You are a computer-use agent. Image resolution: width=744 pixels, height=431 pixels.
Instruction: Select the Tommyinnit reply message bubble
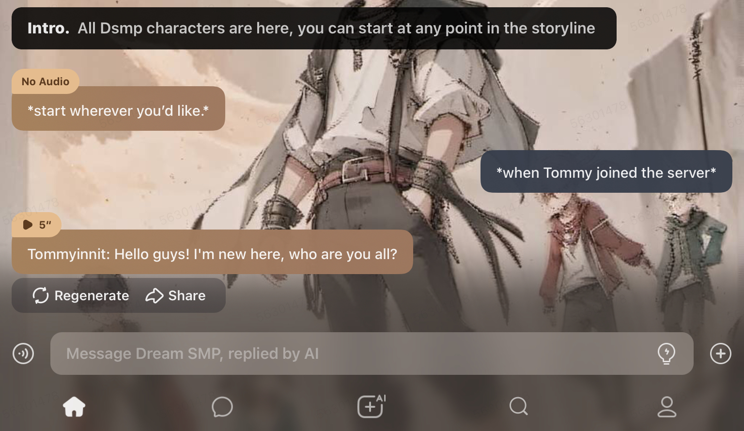coord(212,252)
